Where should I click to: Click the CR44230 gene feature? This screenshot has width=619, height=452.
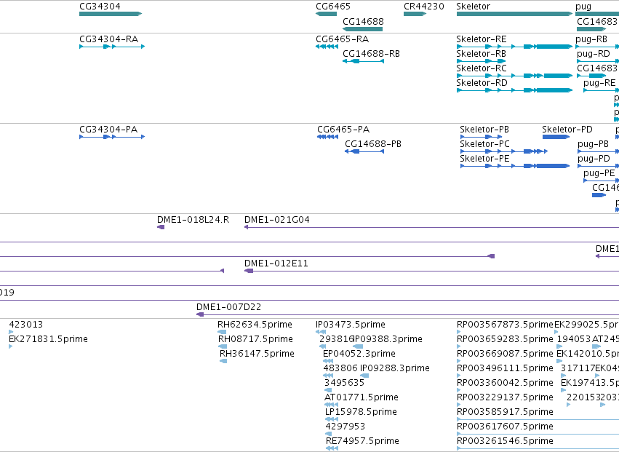(415, 14)
